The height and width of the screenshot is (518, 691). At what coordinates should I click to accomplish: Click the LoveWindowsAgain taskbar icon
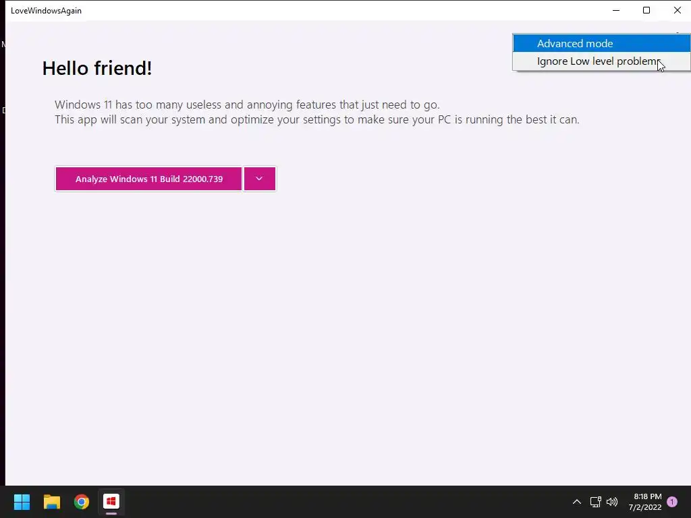pos(111,502)
